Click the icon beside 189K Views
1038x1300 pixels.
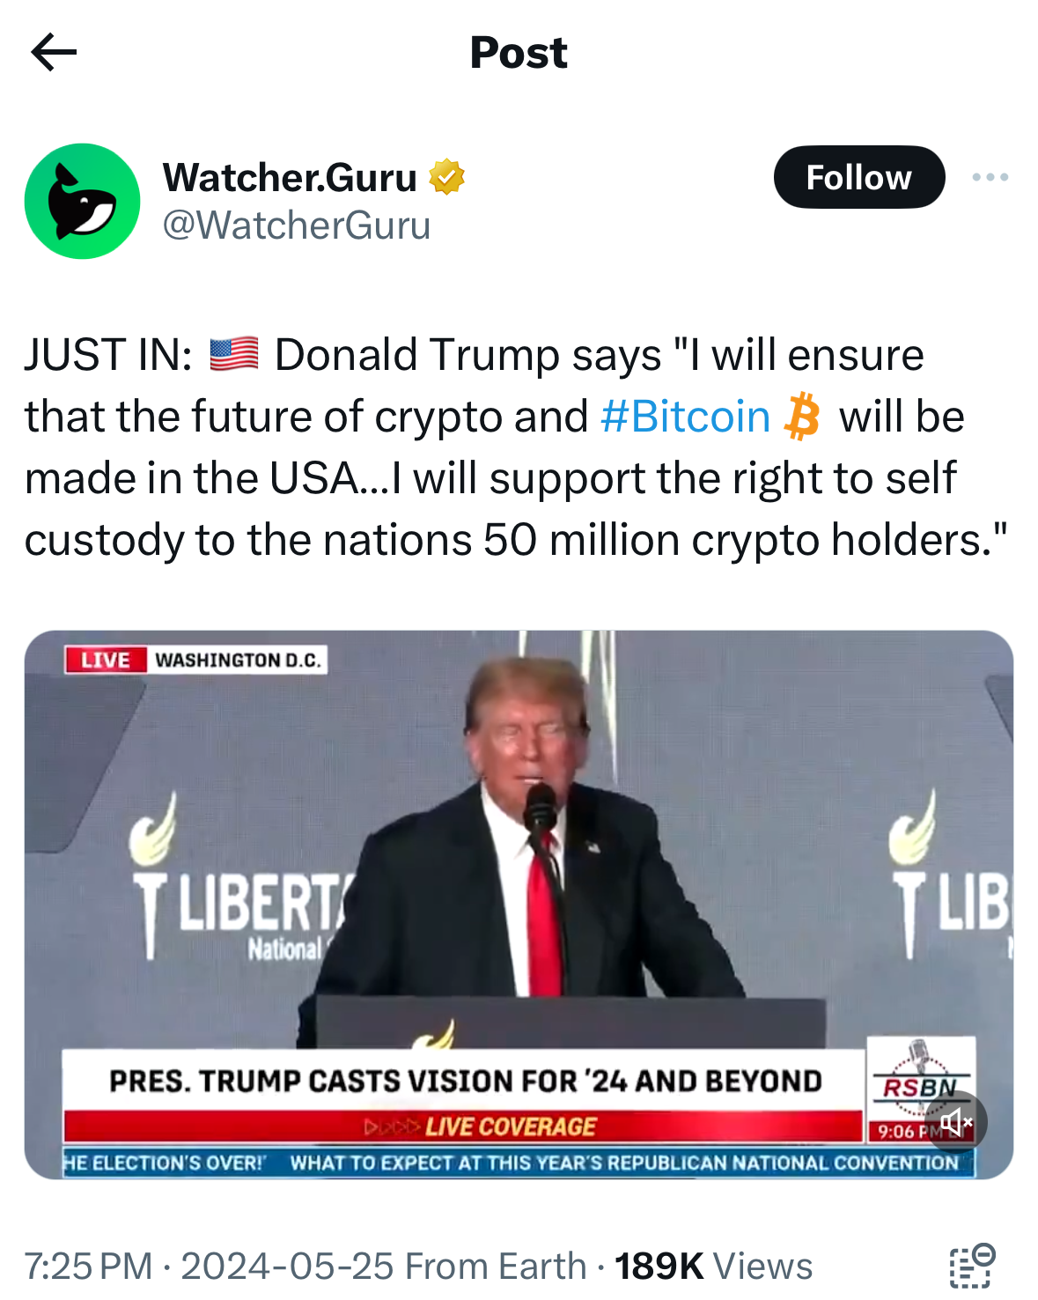(972, 1266)
